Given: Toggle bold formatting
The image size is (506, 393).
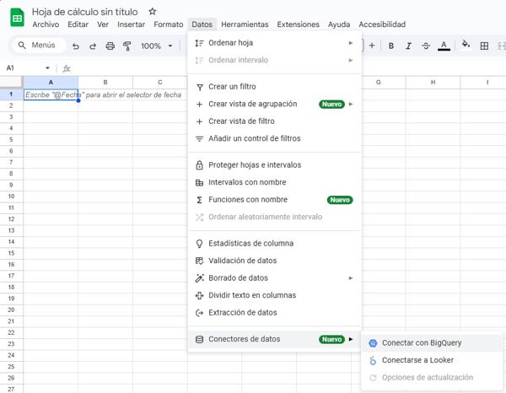Looking at the screenshot, I should [390, 46].
